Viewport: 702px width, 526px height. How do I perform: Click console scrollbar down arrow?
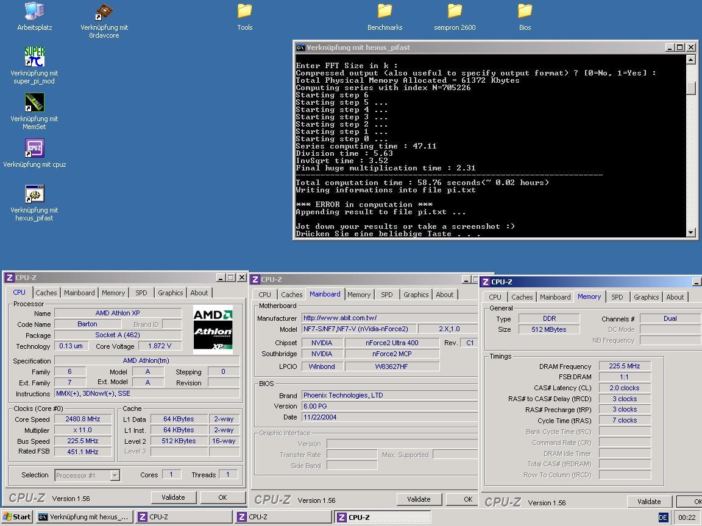pos(691,232)
